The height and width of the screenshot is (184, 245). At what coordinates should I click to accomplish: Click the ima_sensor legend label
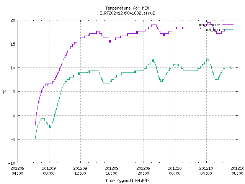tap(208, 25)
